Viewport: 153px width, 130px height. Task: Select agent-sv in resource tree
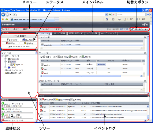click(x=19, y=65)
